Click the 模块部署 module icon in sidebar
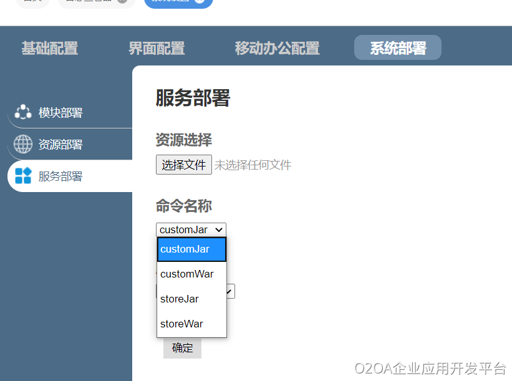 pyautogui.click(x=23, y=112)
